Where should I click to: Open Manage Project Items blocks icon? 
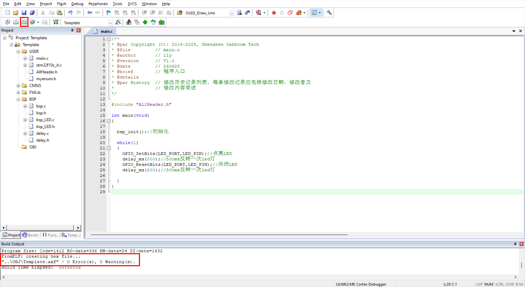point(129,22)
